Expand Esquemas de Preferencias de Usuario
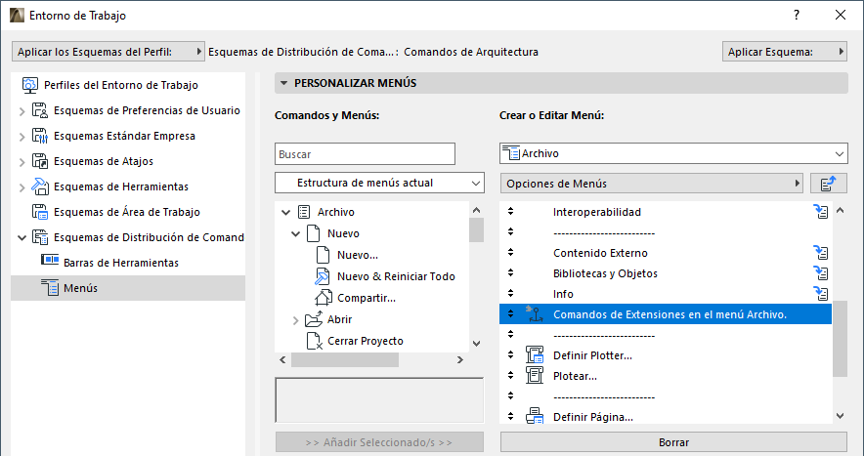Image resolution: width=864 pixels, height=456 pixels. (22, 110)
